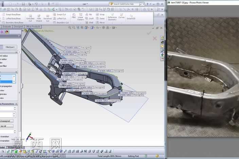Open the Curves tool
The image size is (239, 159).
coord(122,16)
